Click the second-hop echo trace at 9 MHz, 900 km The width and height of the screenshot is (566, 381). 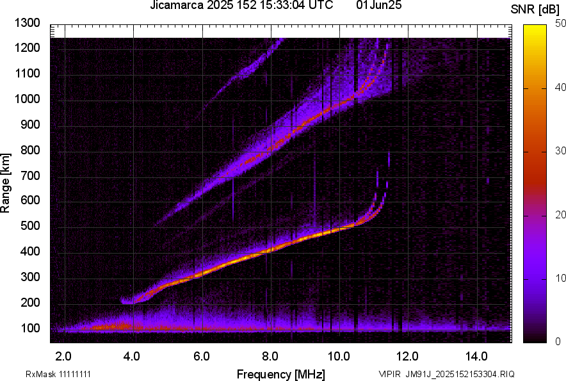click(x=306, y=123)
